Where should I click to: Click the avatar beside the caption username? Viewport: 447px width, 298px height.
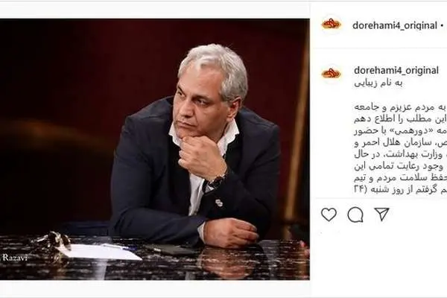click(332, 74)
